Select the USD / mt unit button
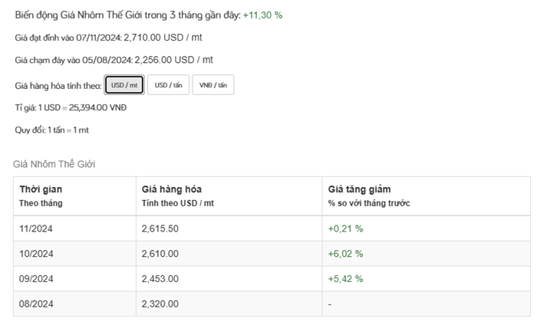This screenshot has height=322, width=537. 124,85
